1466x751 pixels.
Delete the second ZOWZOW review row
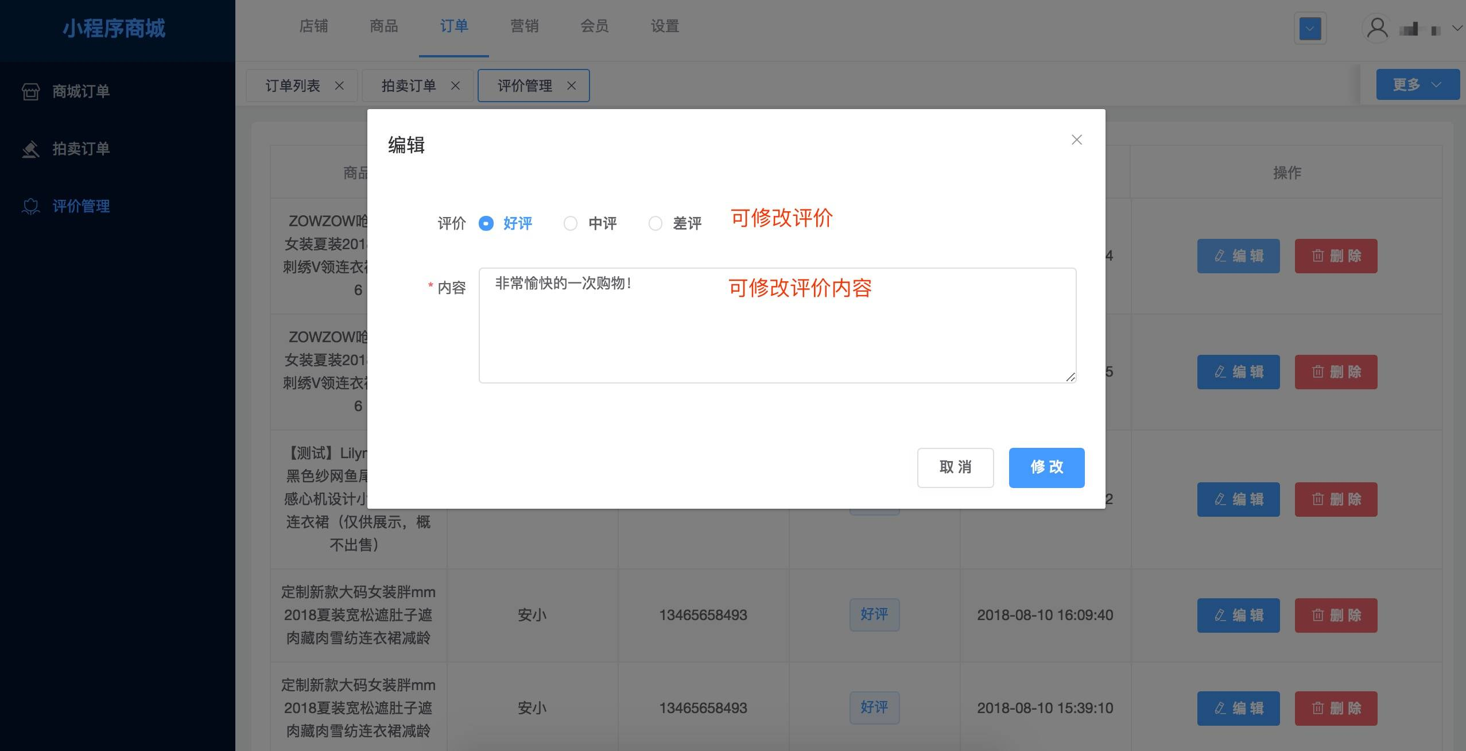pos(1336,372)
